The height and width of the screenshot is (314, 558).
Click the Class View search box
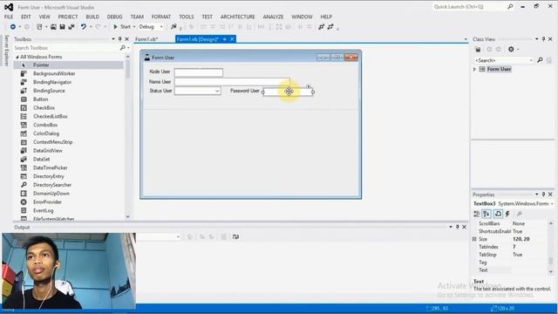[504, 60]
